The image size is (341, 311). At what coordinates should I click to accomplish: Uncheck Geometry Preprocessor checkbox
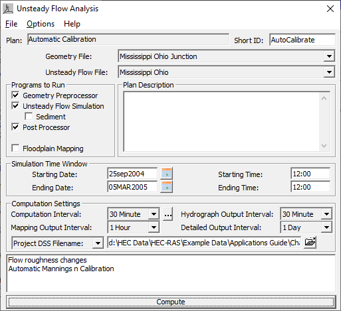(x=15, y=95)
